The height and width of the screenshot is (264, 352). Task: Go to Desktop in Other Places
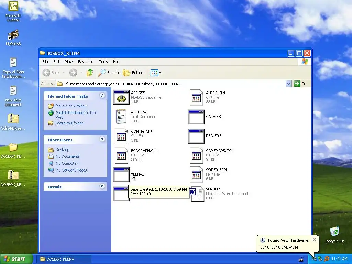pos(63,150)
